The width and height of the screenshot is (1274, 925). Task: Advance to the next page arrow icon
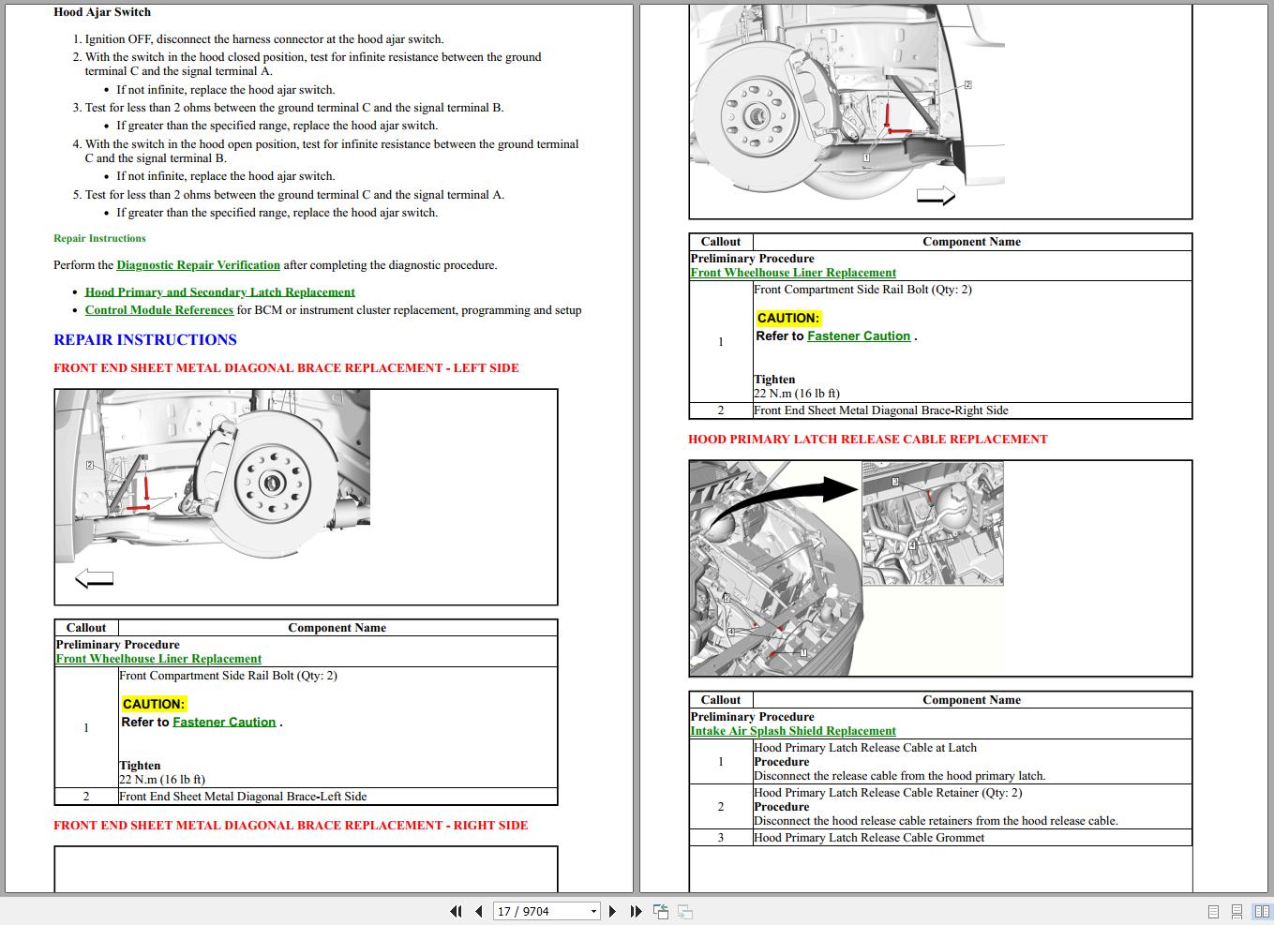click(x=613, y=911)
